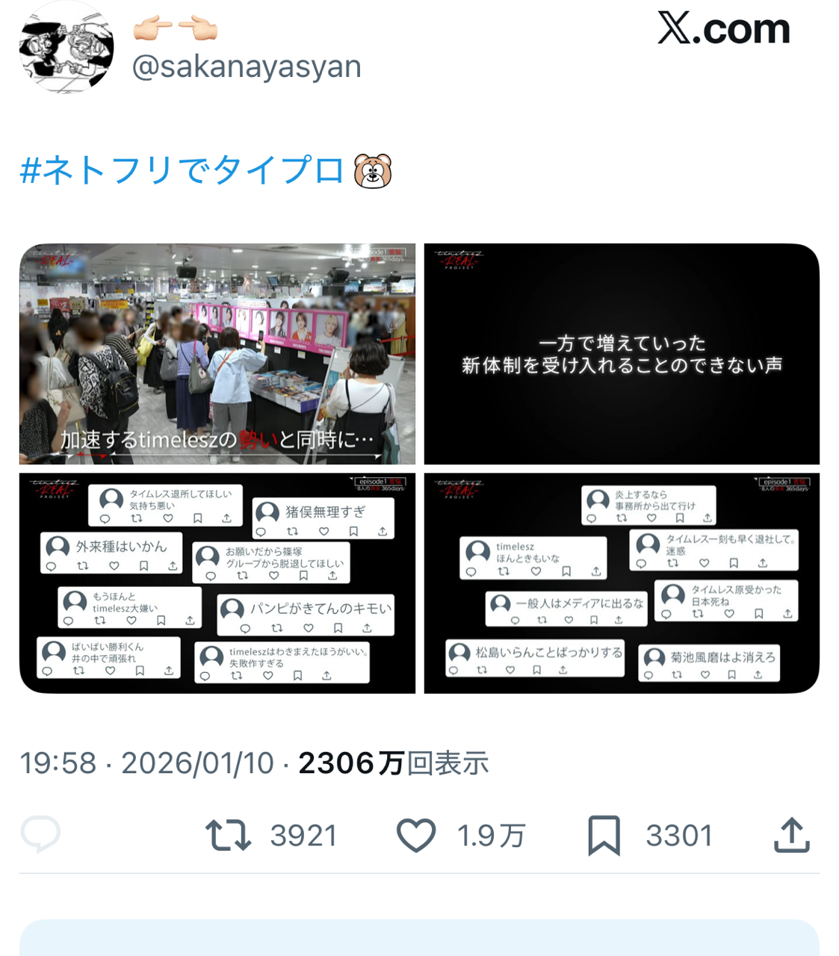Click the X.com logo
This screenshot has width=839, height=956.
[x=723, y=28]
